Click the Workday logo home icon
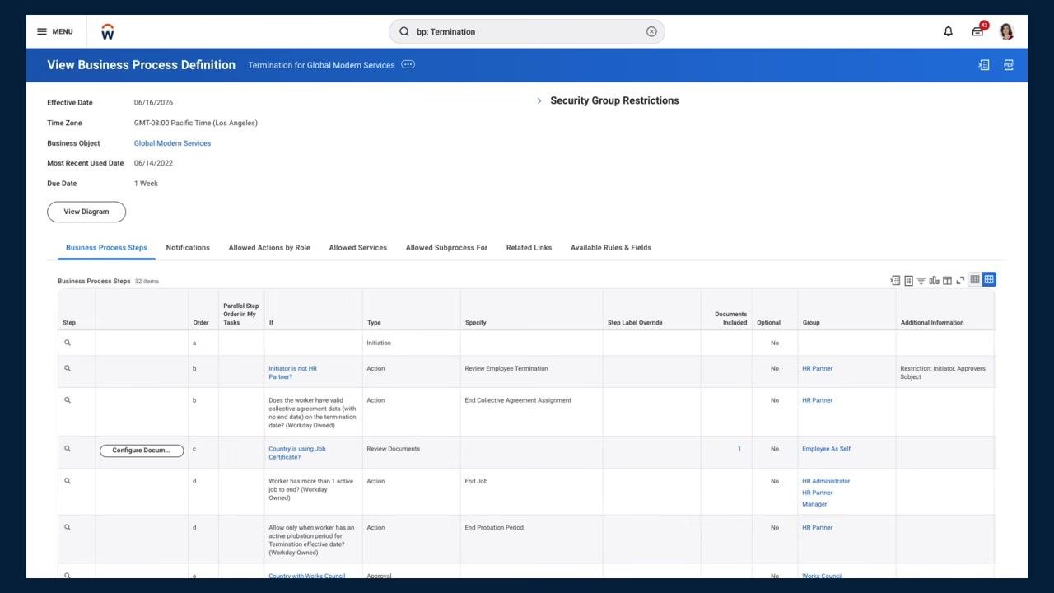This screenshot has width=1054, height=593. coord(107,31)
